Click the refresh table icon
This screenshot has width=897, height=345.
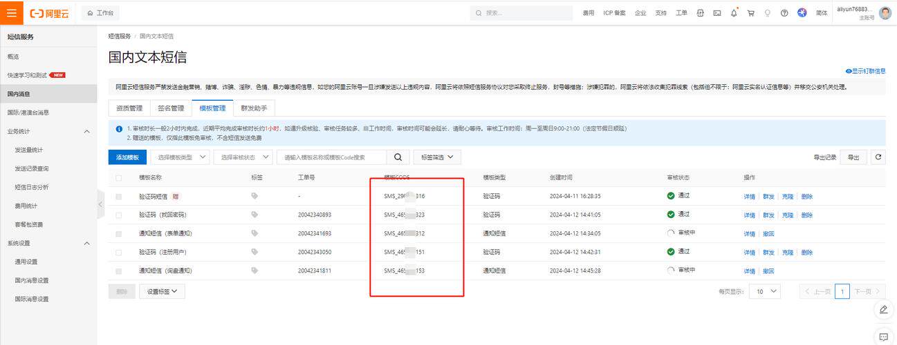click(x=878, y=157)
